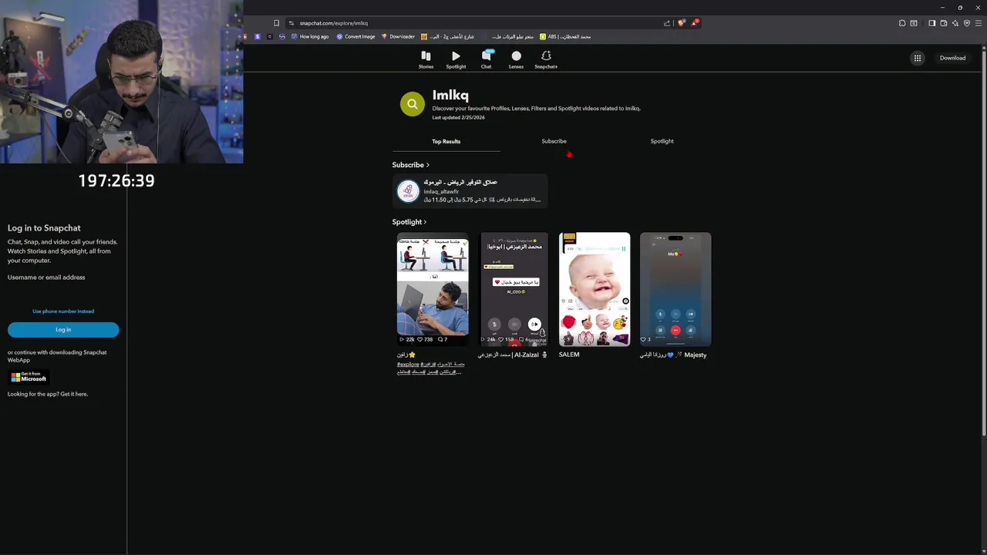
Task: Open the Lenses icon in header
Action: coord(516,56)
